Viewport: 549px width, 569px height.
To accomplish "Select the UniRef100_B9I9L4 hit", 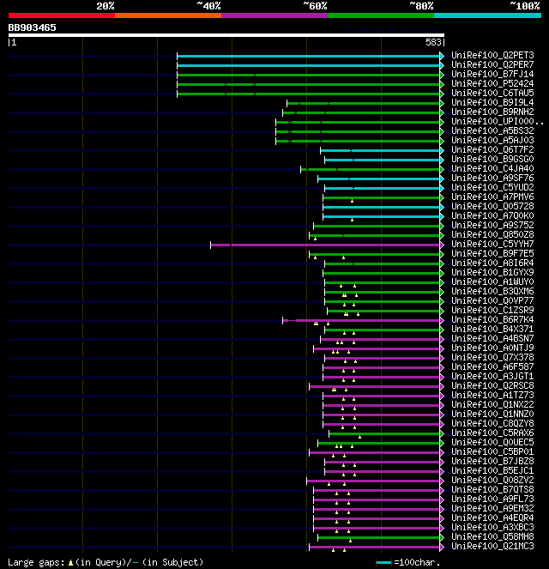I will point(492,102).
